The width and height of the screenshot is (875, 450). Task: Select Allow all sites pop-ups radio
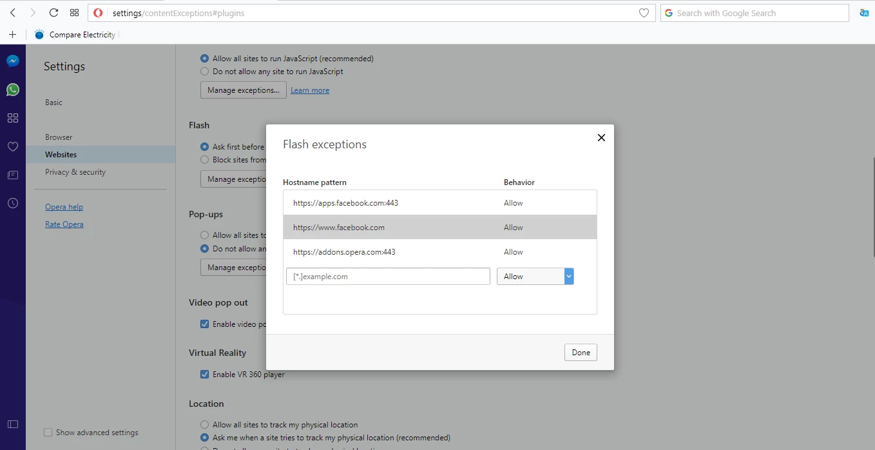(x=205, y=235)
